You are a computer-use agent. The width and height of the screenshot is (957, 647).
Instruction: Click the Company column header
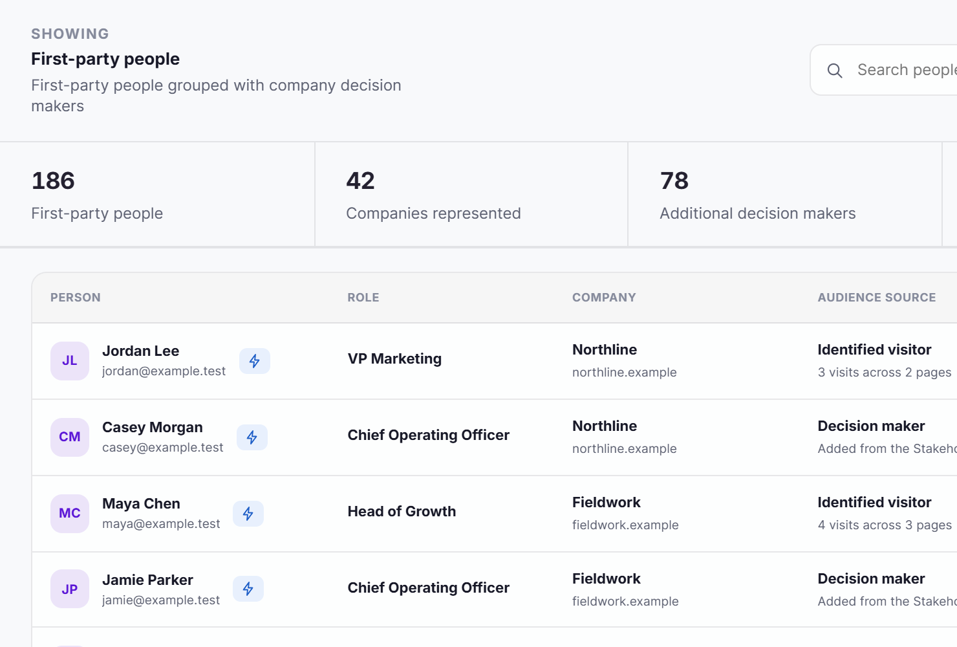(x=604, y=298)
